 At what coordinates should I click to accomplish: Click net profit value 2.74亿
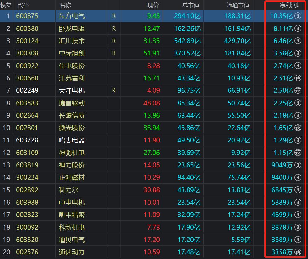pos(283,66)
